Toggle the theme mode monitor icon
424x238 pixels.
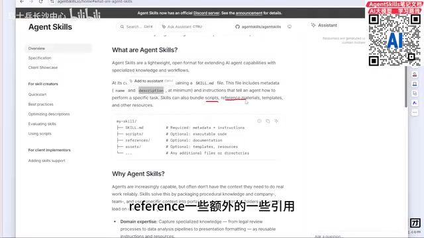290,26
